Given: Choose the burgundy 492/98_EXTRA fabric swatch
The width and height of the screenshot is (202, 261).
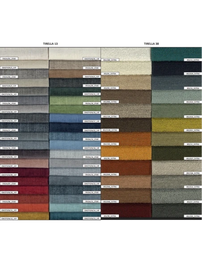Looking at the screenshot, I should [126, 210].
